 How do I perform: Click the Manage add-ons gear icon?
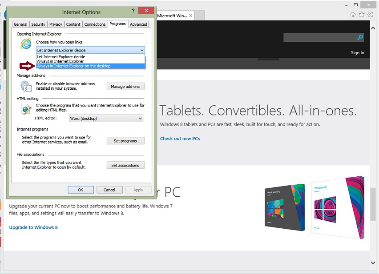pos(26,86)
